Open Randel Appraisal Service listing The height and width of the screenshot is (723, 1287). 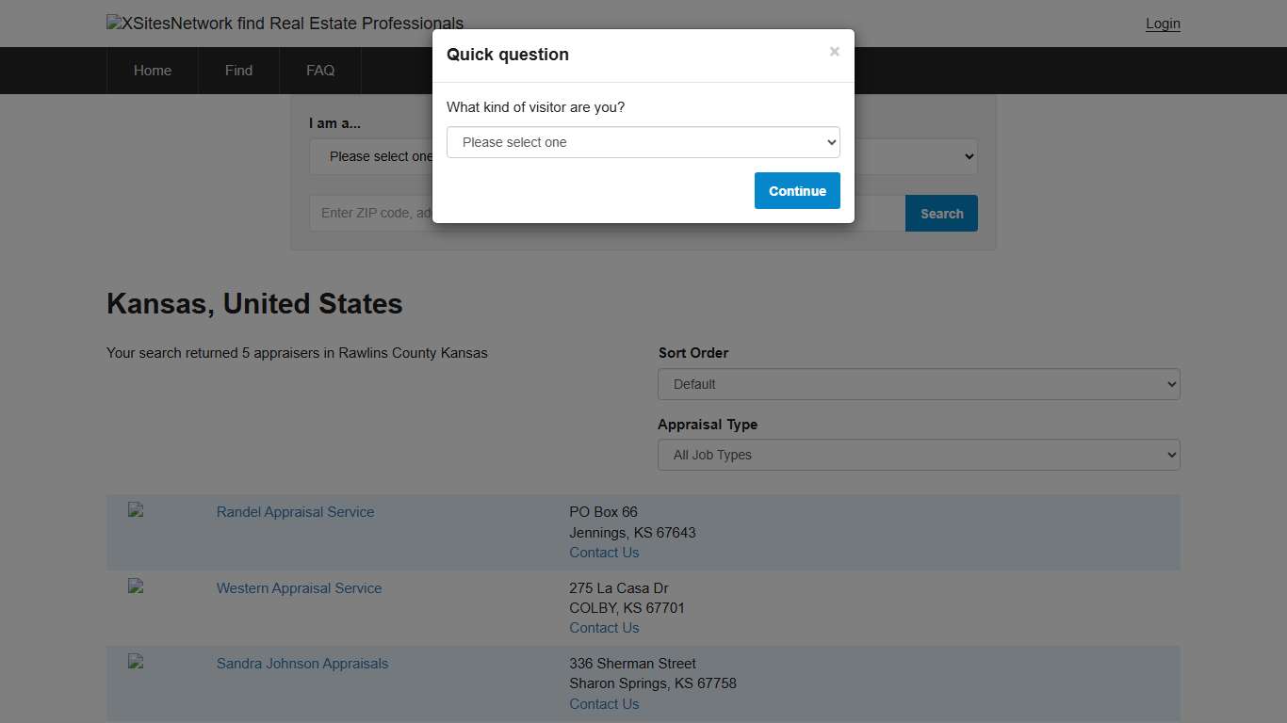(x=295, y=512)
